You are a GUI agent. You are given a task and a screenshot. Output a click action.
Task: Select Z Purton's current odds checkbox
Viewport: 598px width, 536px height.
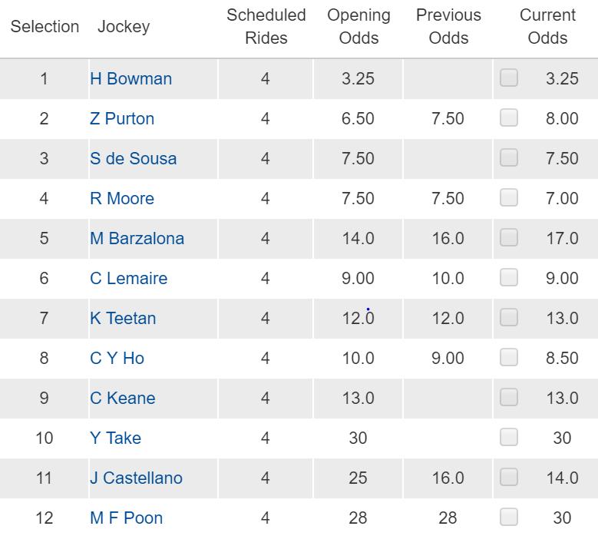(509, 117)
